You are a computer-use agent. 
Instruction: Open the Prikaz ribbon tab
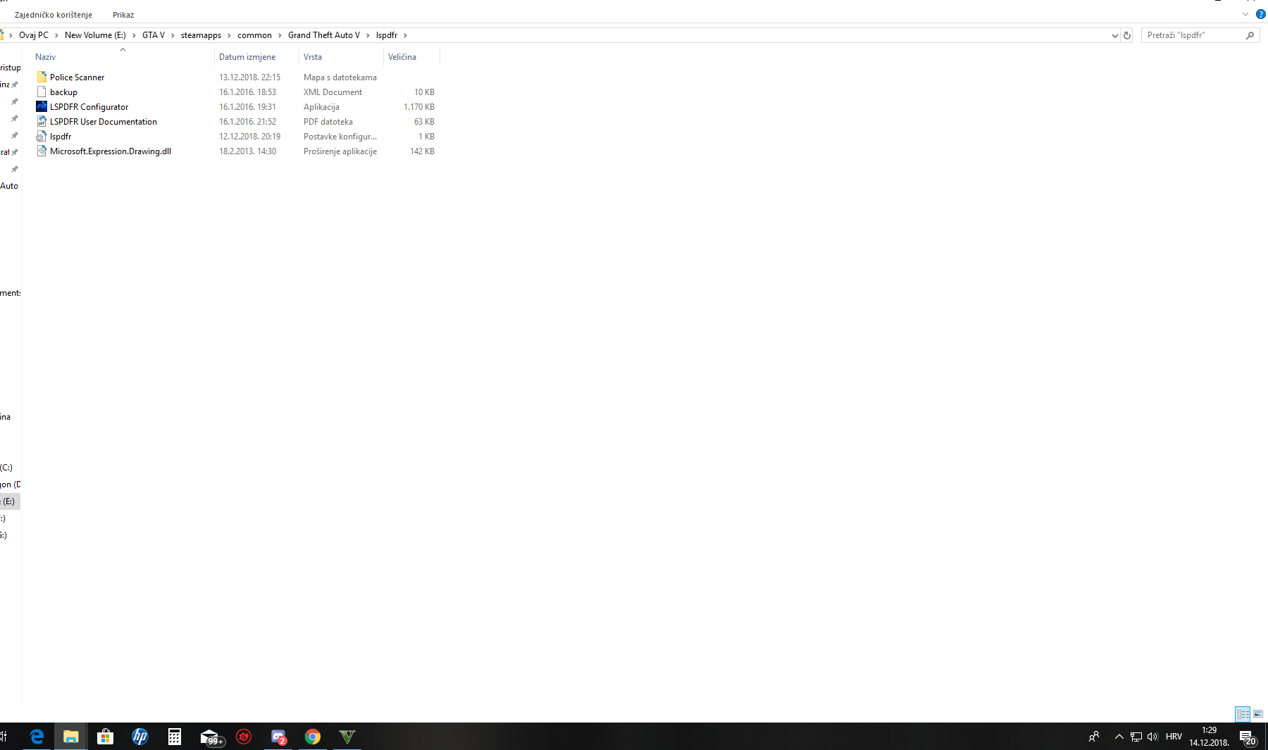(123, 15)
